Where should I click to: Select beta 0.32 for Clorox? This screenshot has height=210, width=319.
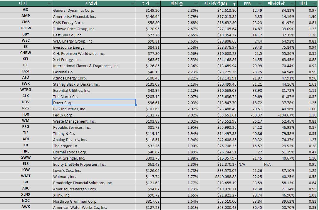[x=306, y=96]
